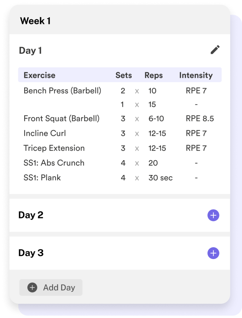
Task: Click the Intensity column header
Action: [x=196, y=75]
